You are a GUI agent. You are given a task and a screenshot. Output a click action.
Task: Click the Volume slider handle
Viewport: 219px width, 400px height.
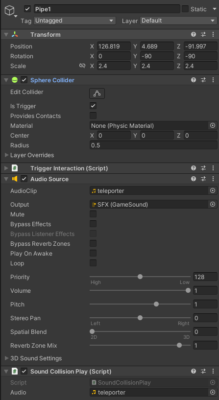(x=188, y=290)
